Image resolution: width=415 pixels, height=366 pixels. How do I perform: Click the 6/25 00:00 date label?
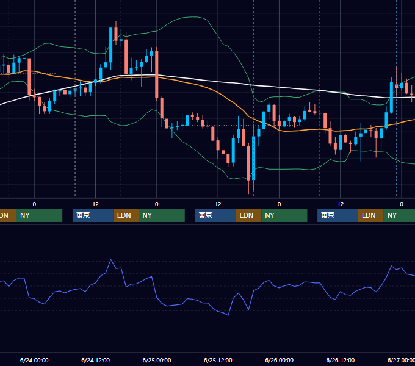click(157, 360)
